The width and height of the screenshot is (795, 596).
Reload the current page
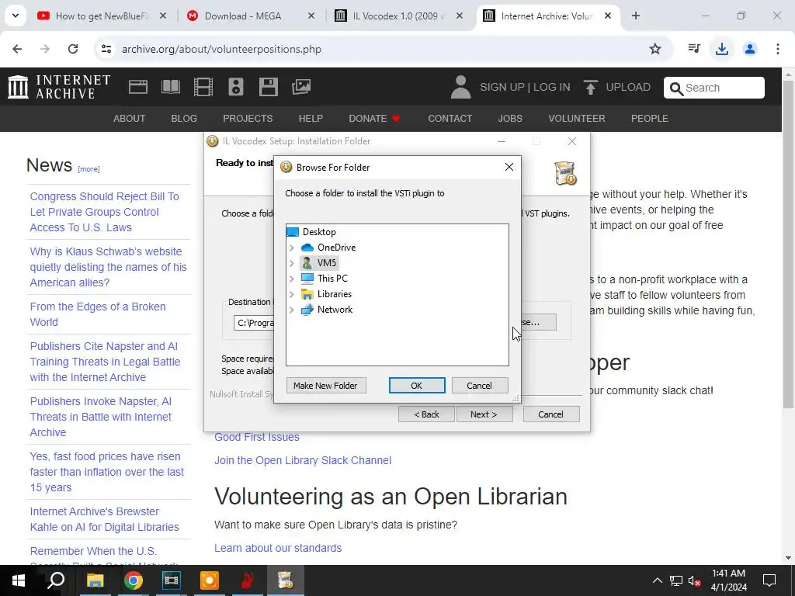[73, 49]
